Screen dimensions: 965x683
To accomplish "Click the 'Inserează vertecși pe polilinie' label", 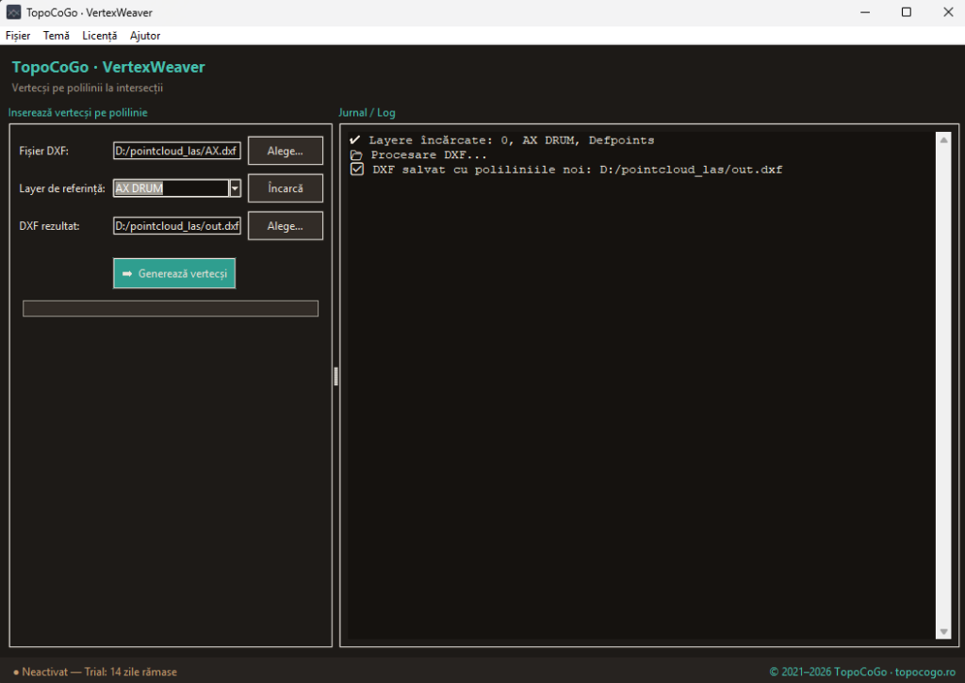I will point(77,113).
